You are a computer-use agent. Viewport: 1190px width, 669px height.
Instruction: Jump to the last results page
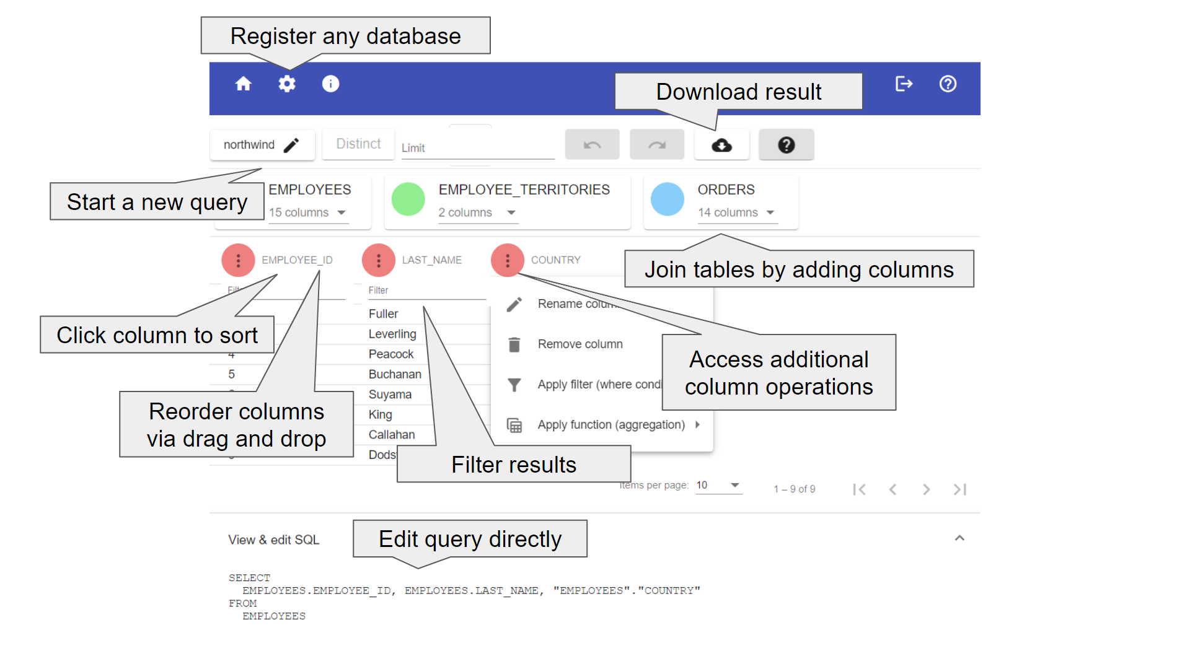tap(959, 489)
